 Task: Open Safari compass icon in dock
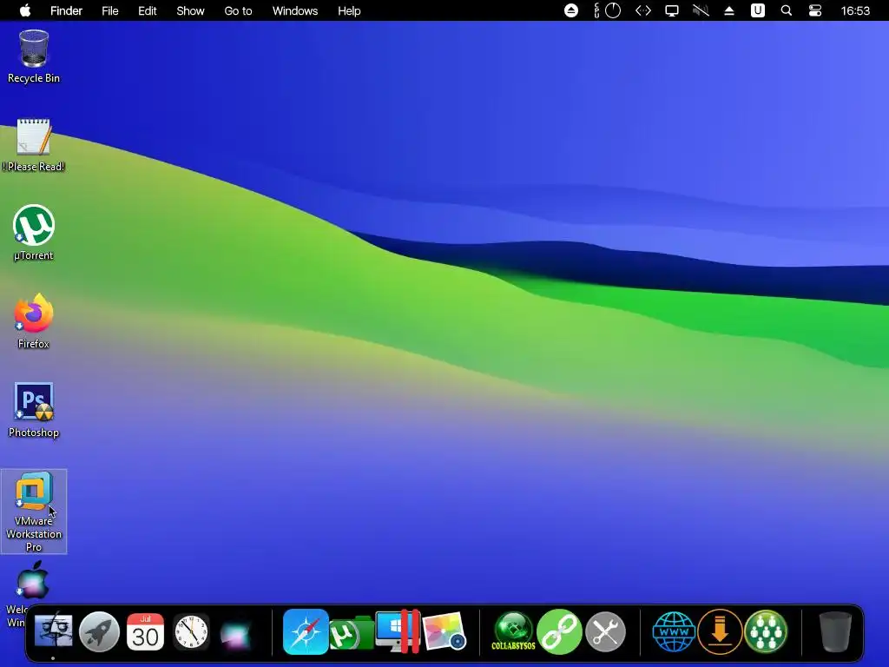point(306,631)
